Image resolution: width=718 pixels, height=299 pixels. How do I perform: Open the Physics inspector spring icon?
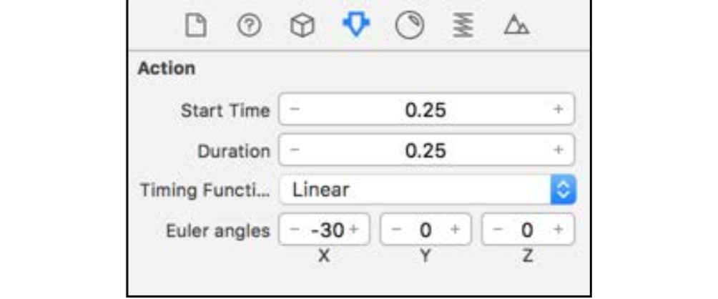click(463, 26)
